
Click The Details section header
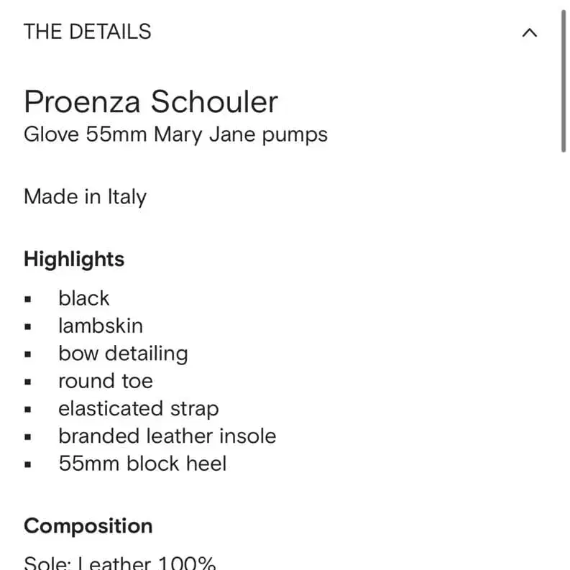pos(87,32)
